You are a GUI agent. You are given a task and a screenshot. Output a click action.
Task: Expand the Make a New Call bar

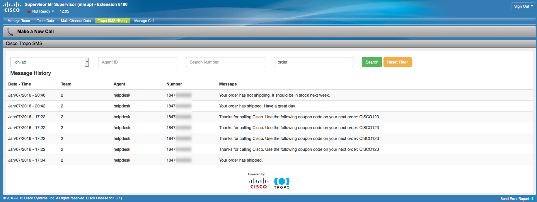pos(269,32)
